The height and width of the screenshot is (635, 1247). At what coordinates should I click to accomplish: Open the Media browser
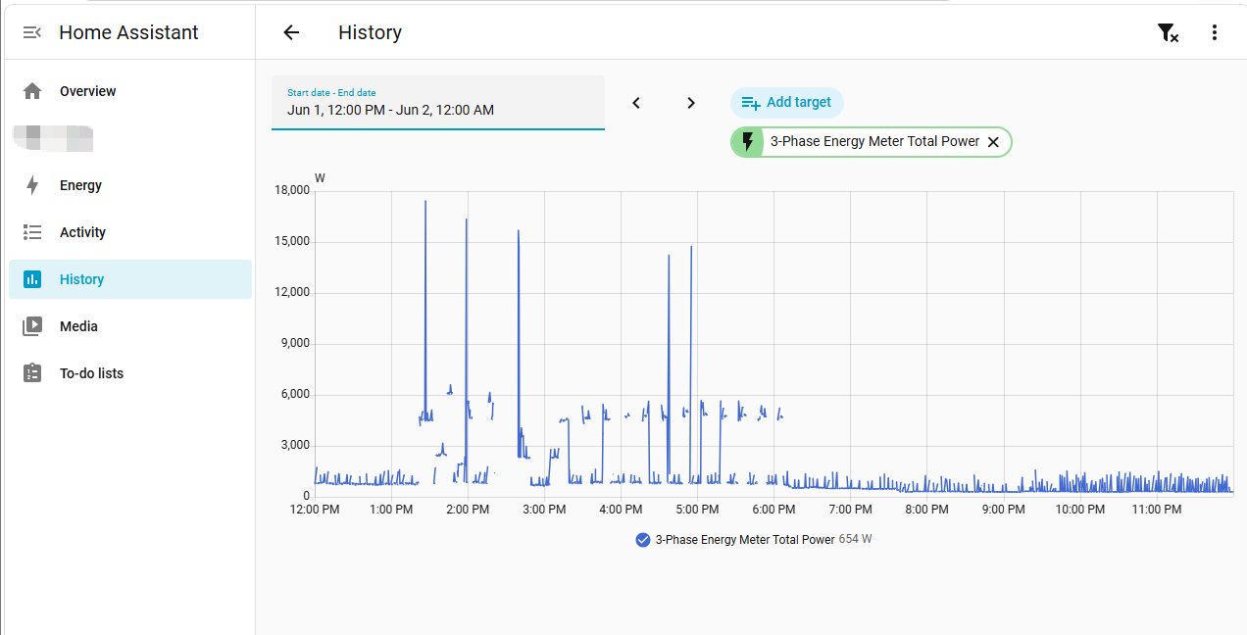click(x=130, y=326)
